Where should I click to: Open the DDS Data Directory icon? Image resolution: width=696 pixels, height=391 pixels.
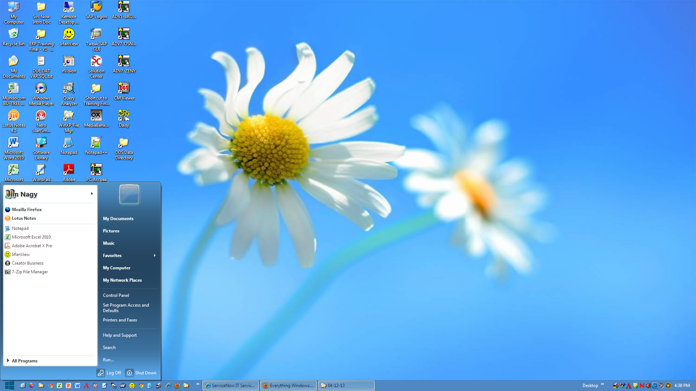click(124, 146)
